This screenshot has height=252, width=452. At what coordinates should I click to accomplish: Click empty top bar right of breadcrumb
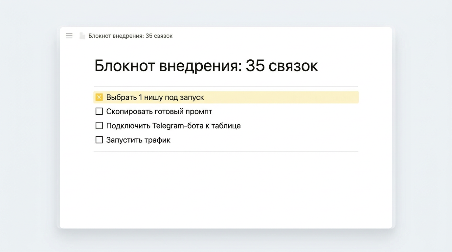[x=282, y=36]
